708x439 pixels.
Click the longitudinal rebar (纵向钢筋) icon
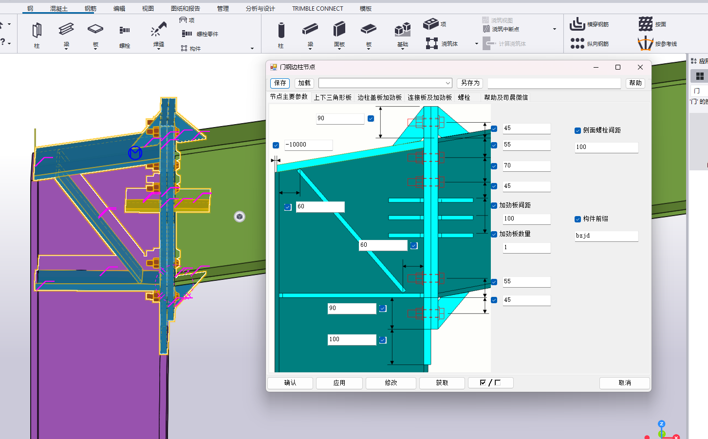[578, 44]
